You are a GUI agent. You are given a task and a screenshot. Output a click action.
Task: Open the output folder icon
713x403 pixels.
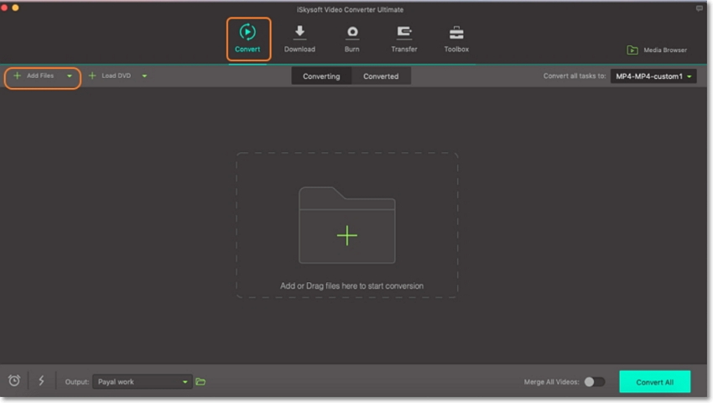pyautogui.click(x=200, y=382)
